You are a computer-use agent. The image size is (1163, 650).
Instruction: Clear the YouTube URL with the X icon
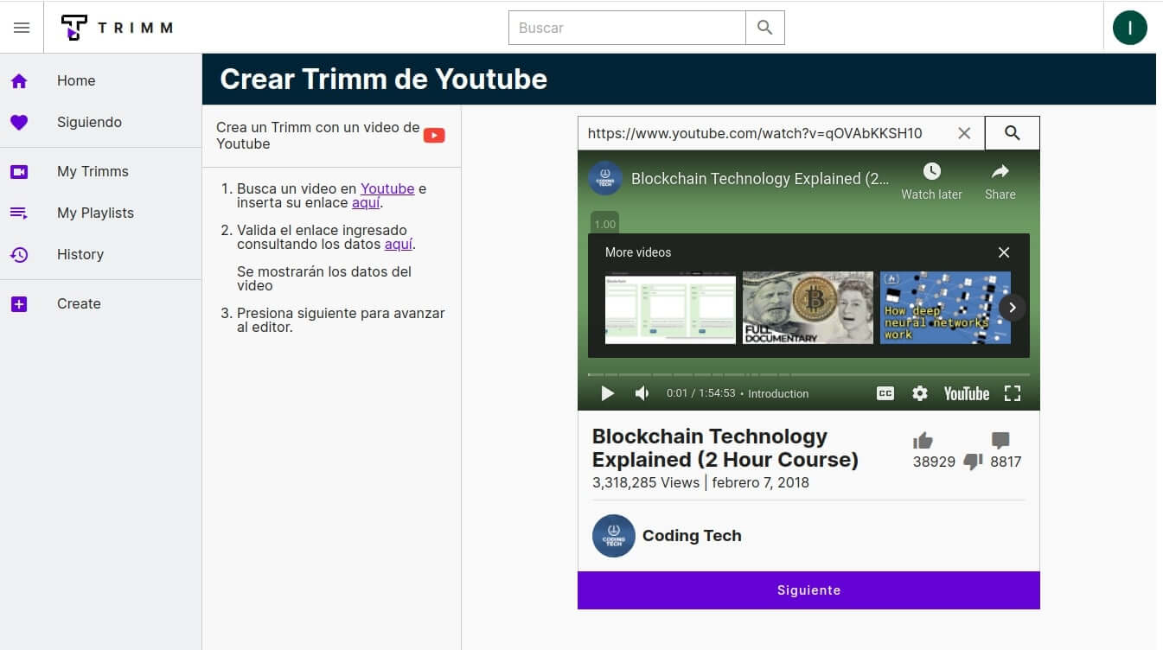[964, 133]
